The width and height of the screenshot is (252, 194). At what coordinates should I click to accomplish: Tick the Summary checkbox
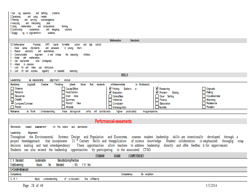pos(63,100)
